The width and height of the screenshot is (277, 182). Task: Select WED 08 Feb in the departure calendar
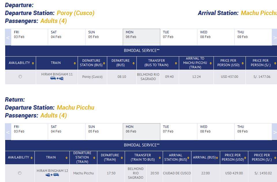click(x=216, y=37)
